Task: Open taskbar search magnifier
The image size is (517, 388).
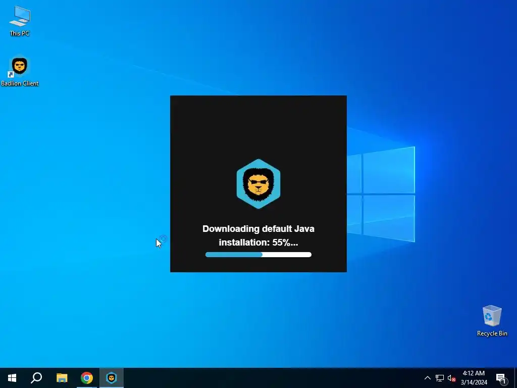Action: (x=36, y=378)
